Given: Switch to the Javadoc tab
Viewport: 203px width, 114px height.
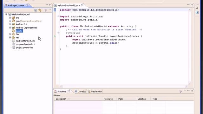Looking at the screenshot, I should (x=81, y=92).
